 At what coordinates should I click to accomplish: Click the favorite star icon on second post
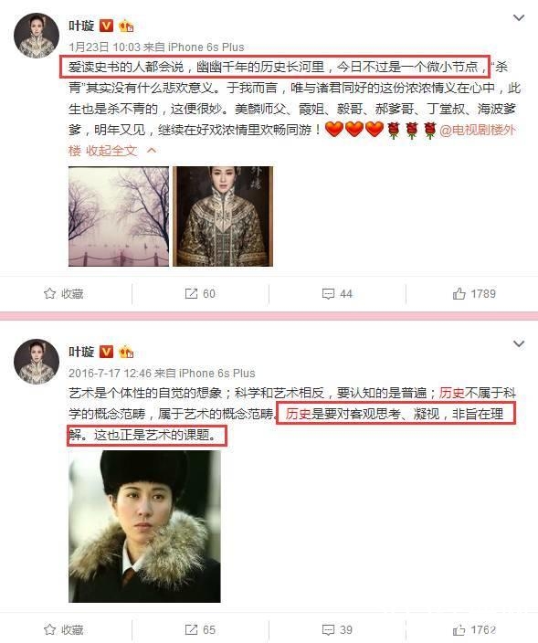click(49, 629)
